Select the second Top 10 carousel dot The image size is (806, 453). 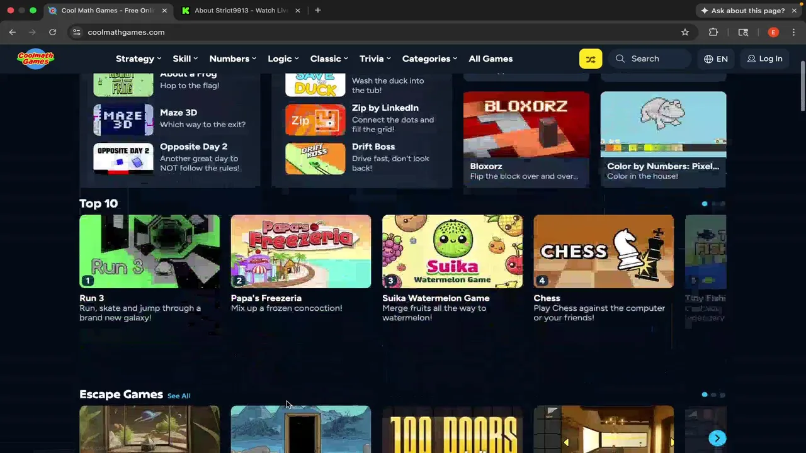(713, 204)
